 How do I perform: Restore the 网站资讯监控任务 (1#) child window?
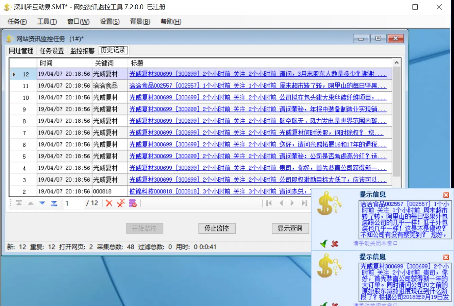378,39
